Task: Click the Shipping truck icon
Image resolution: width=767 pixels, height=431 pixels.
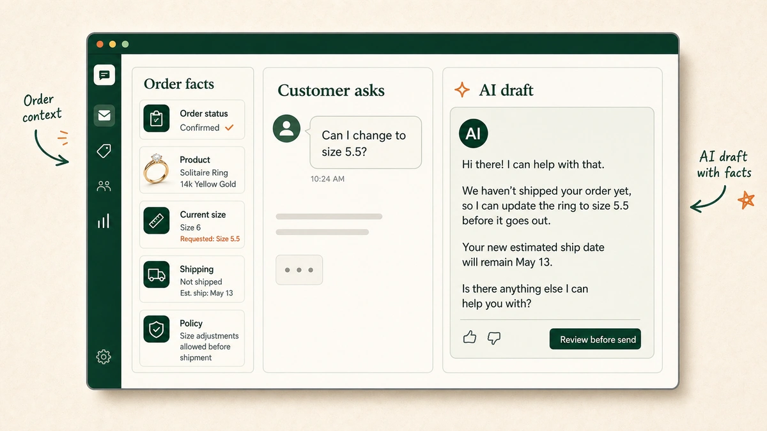Action: [157, 275]
